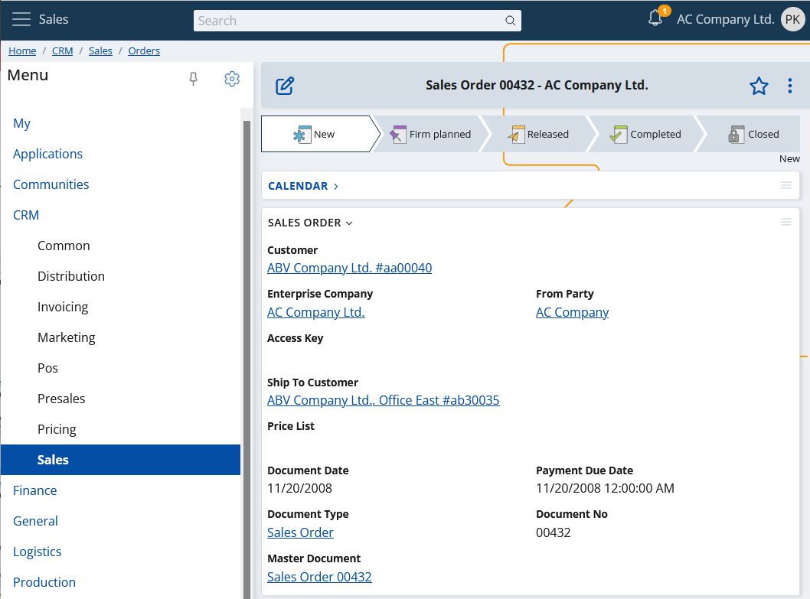Click Payment Due Date value 11/20/2008 12:00:00 AM

click(x=605, y=488)
